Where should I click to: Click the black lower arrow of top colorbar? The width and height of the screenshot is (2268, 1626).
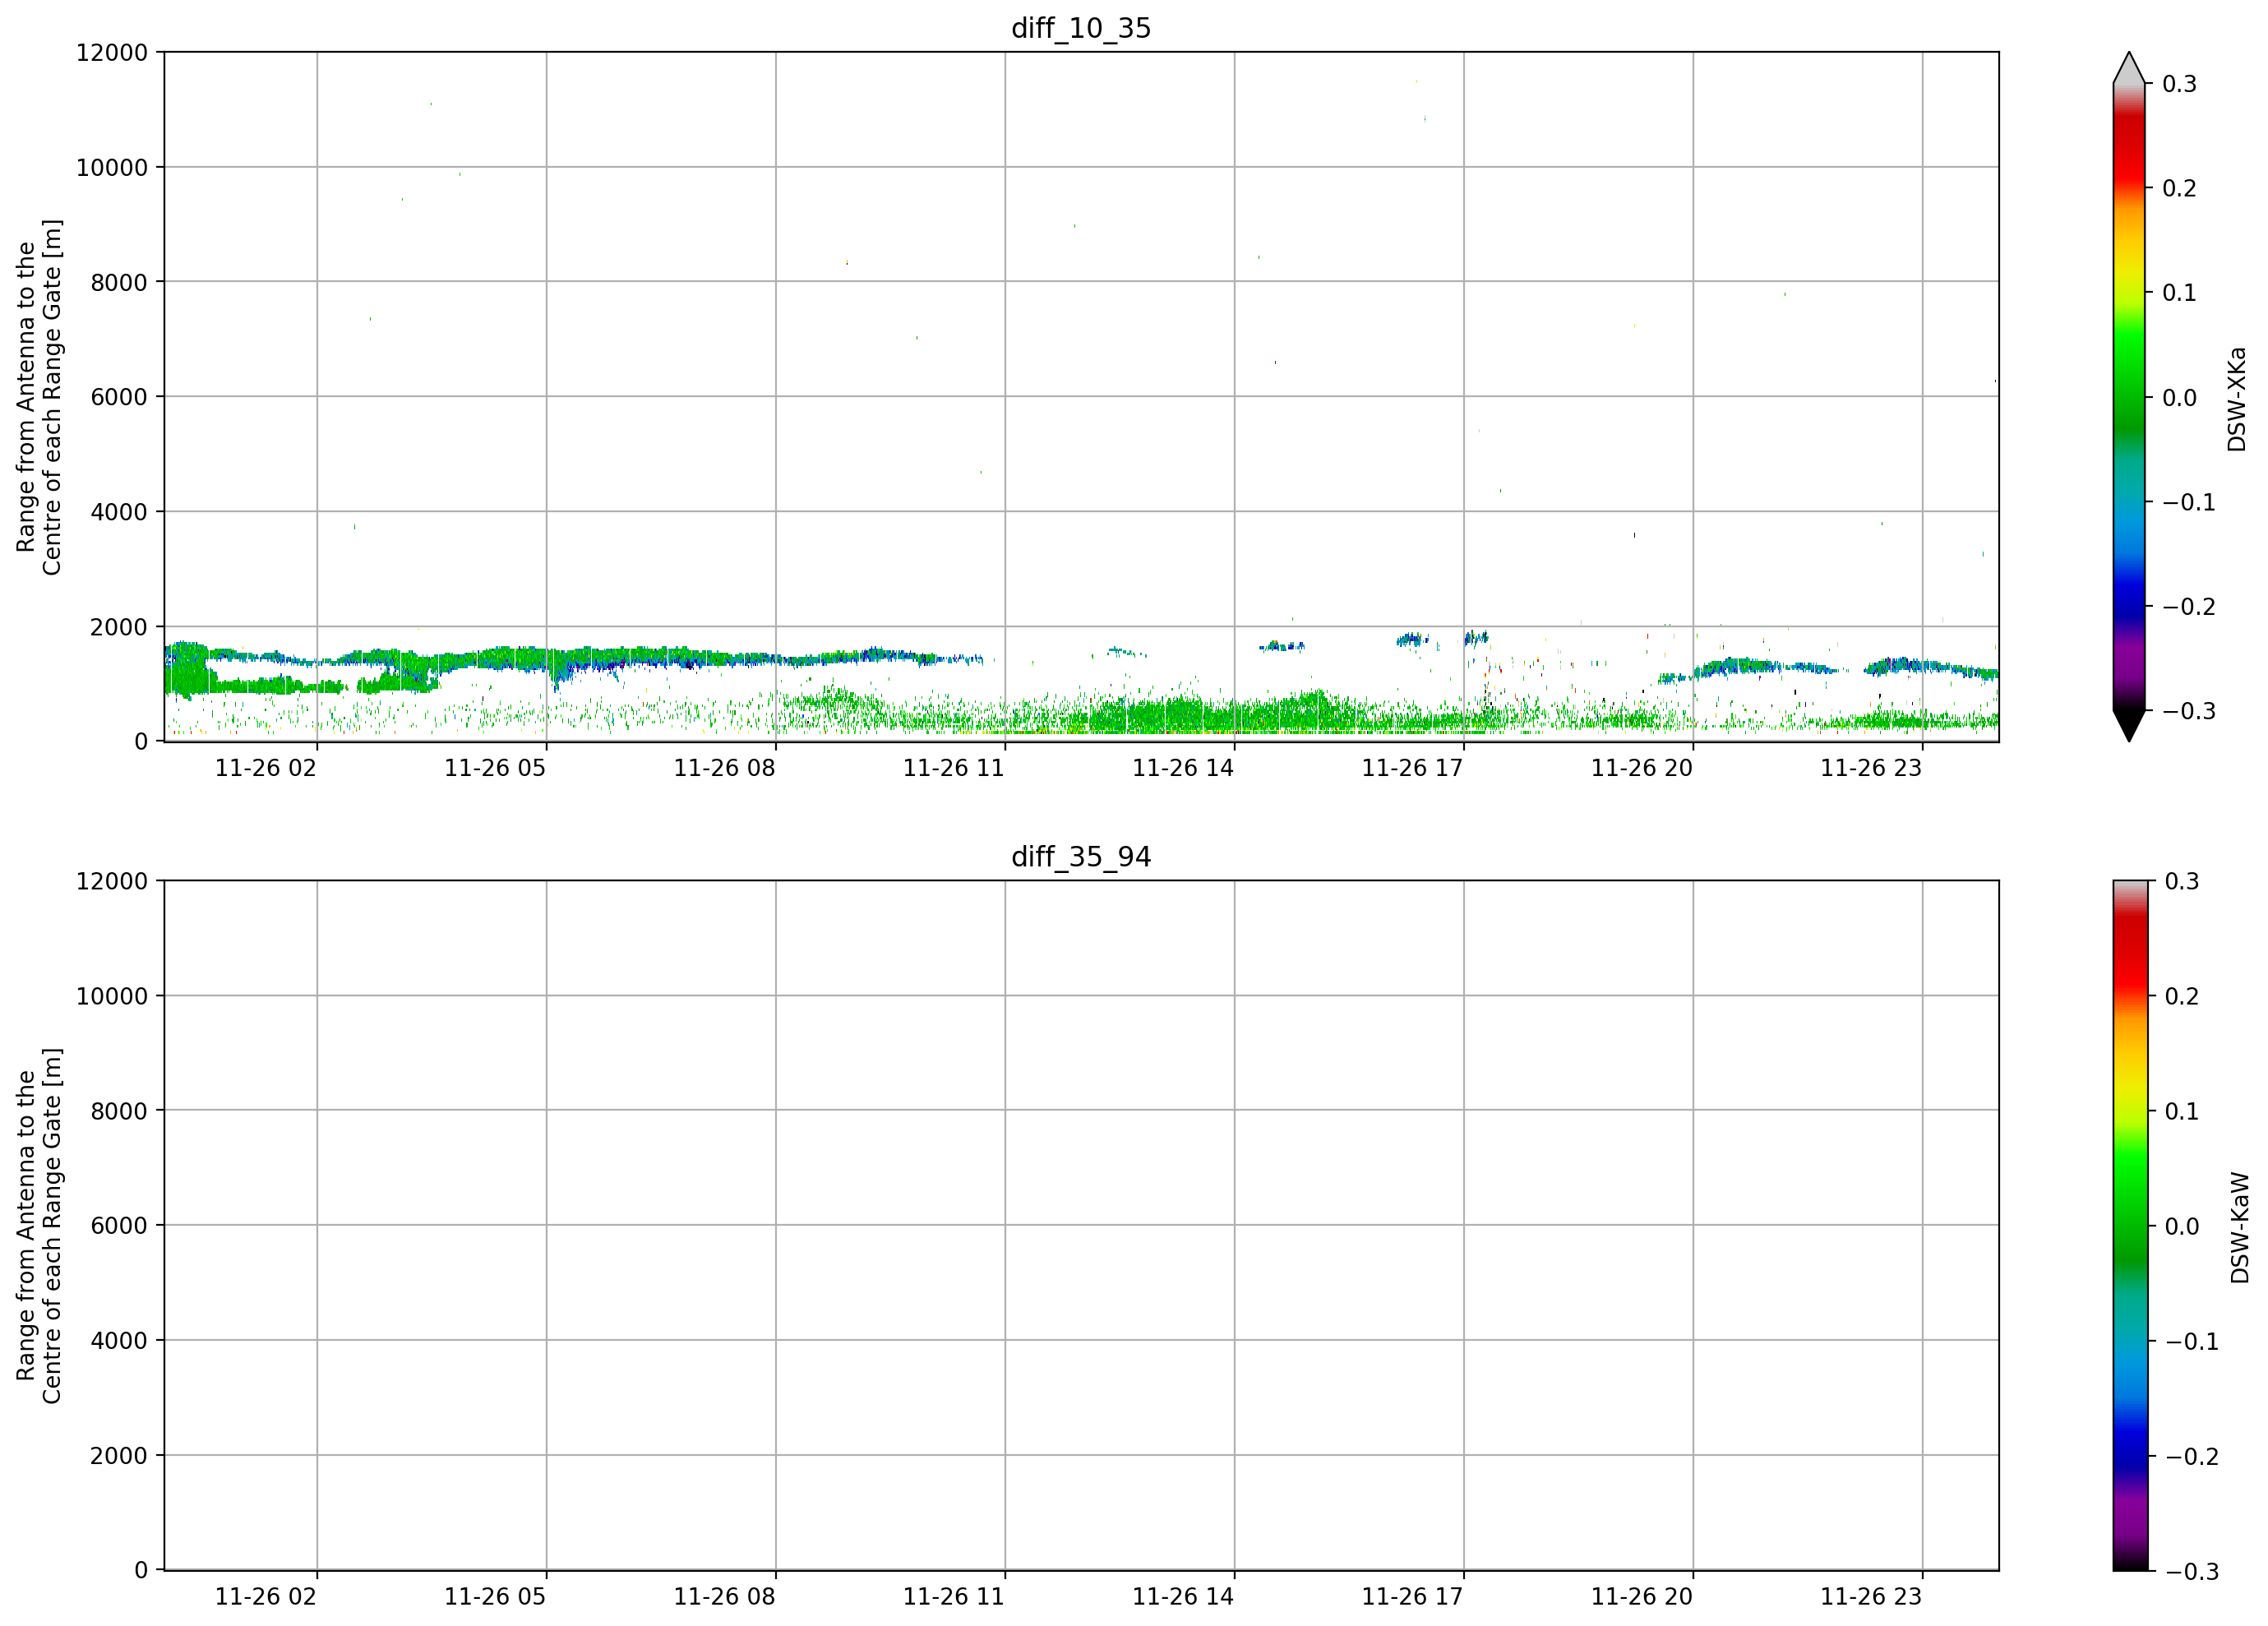2129,726
